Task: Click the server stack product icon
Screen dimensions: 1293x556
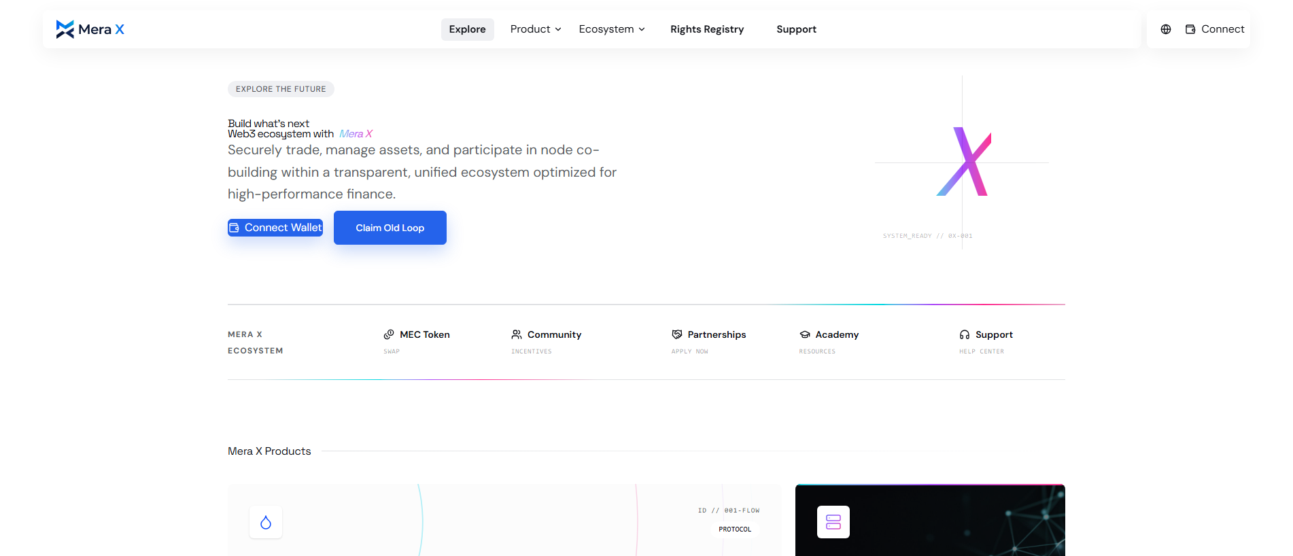Action: (x=833, y=522)
